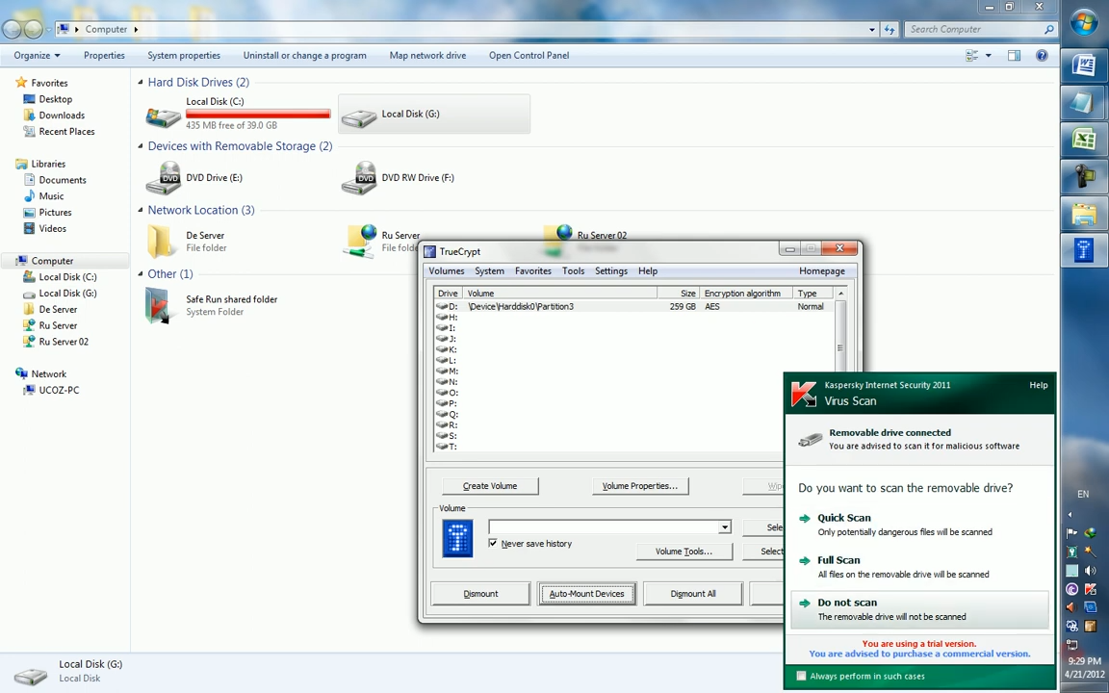This screenshot has width=1109, height=693.
Task: Check Always perform in such cases
Action: pos(801,676)
